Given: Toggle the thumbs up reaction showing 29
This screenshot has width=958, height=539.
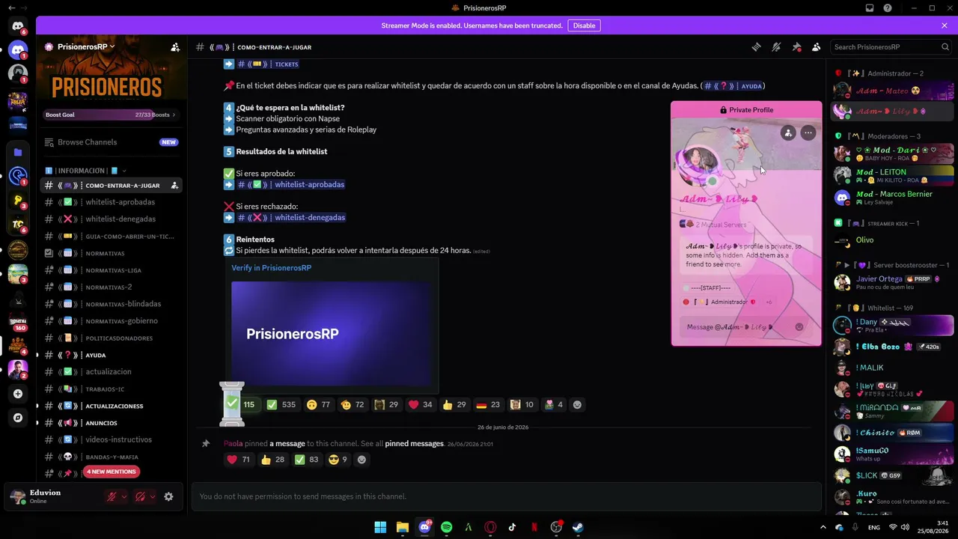Looking at the screenshot, I should coord(454,405).
